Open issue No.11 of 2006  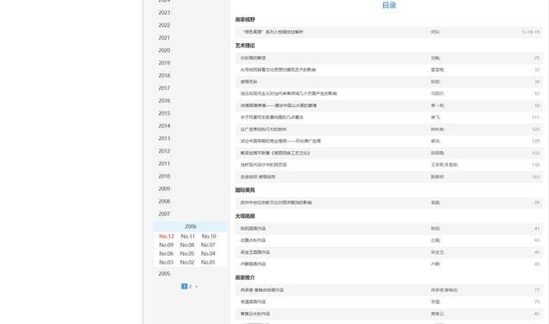[187, 237]
